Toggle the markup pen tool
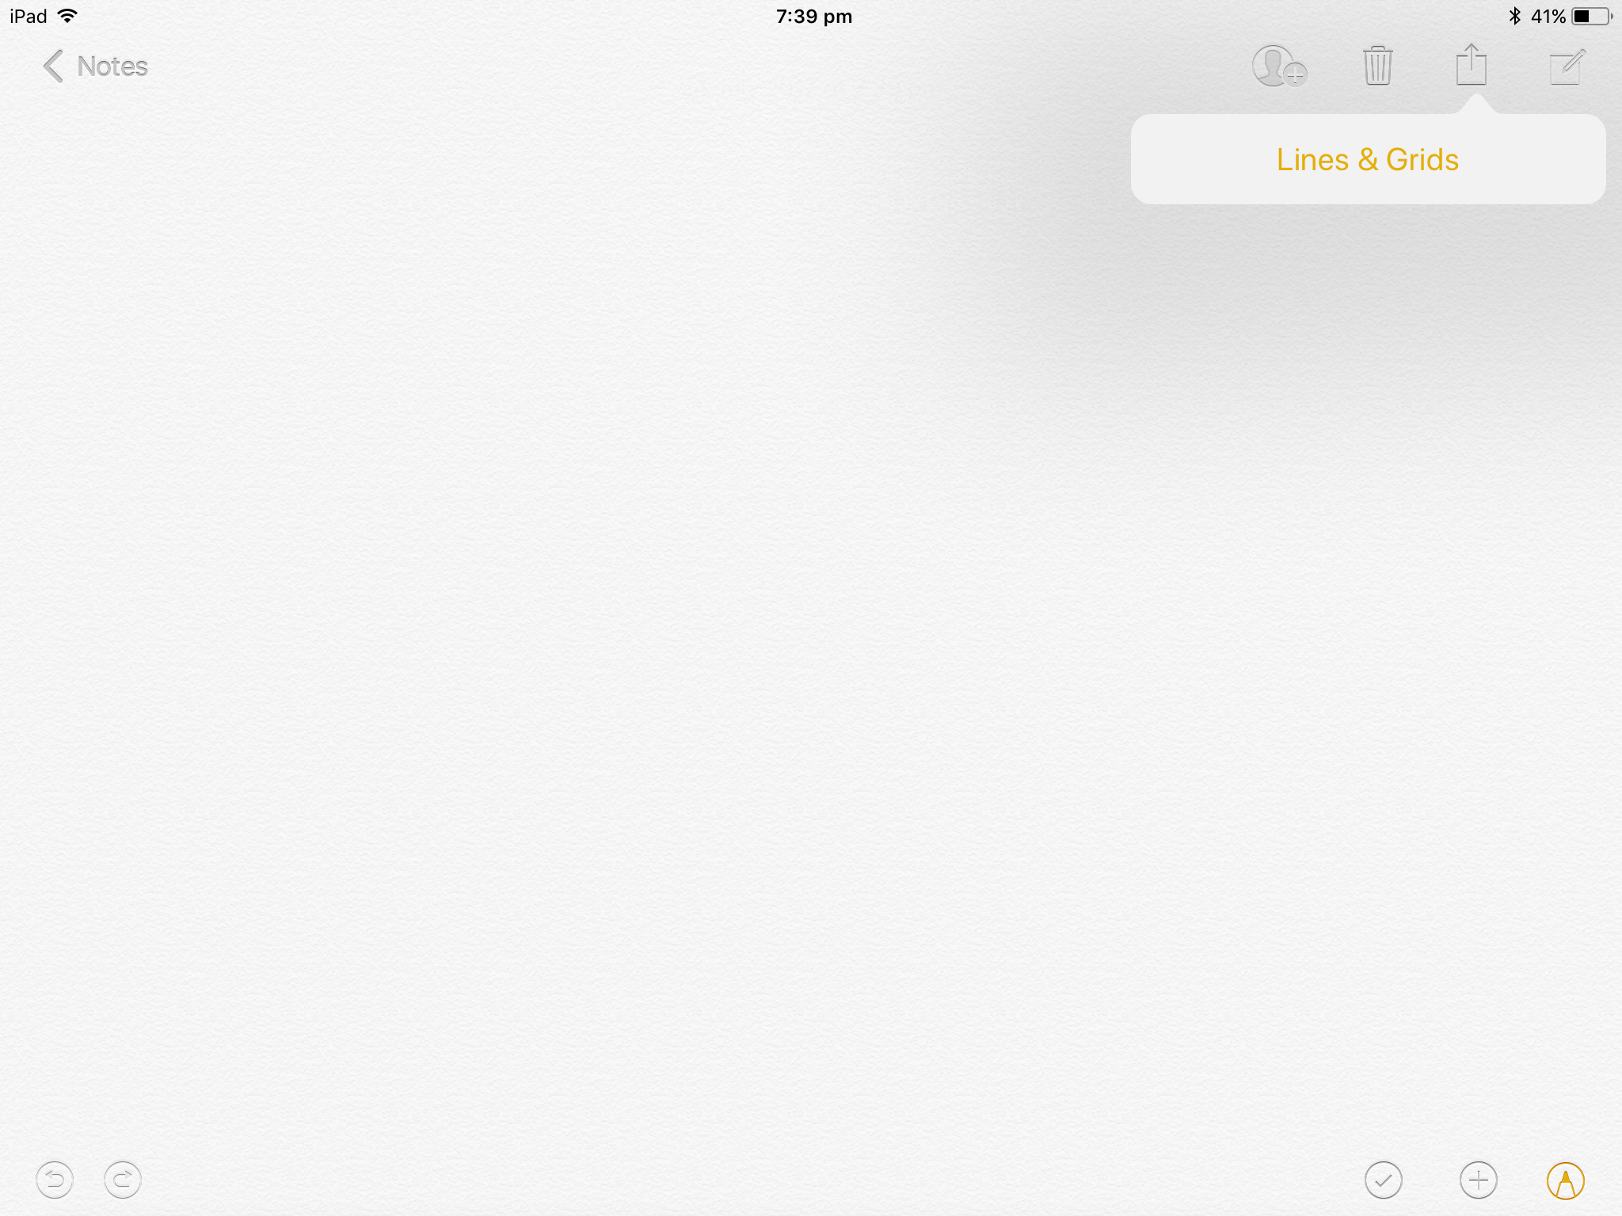The height and width of the screenshot is (1216, 1622). 1565,1180
